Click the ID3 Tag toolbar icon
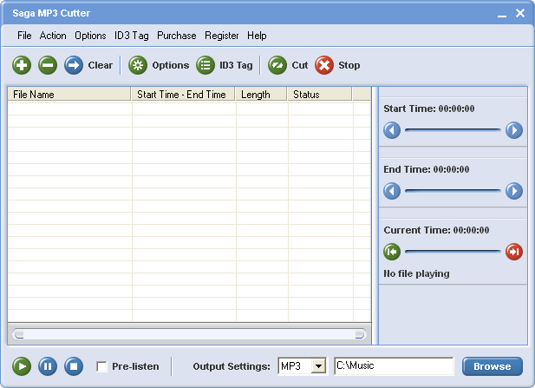 point(206,65)
